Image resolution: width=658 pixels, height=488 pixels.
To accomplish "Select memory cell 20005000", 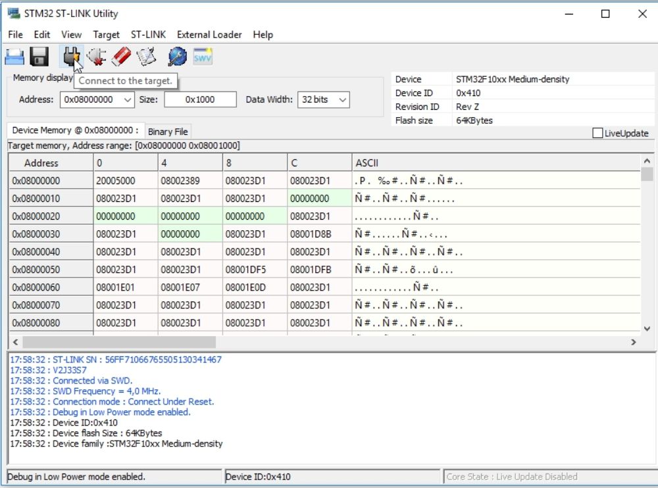I will [126, 181].
